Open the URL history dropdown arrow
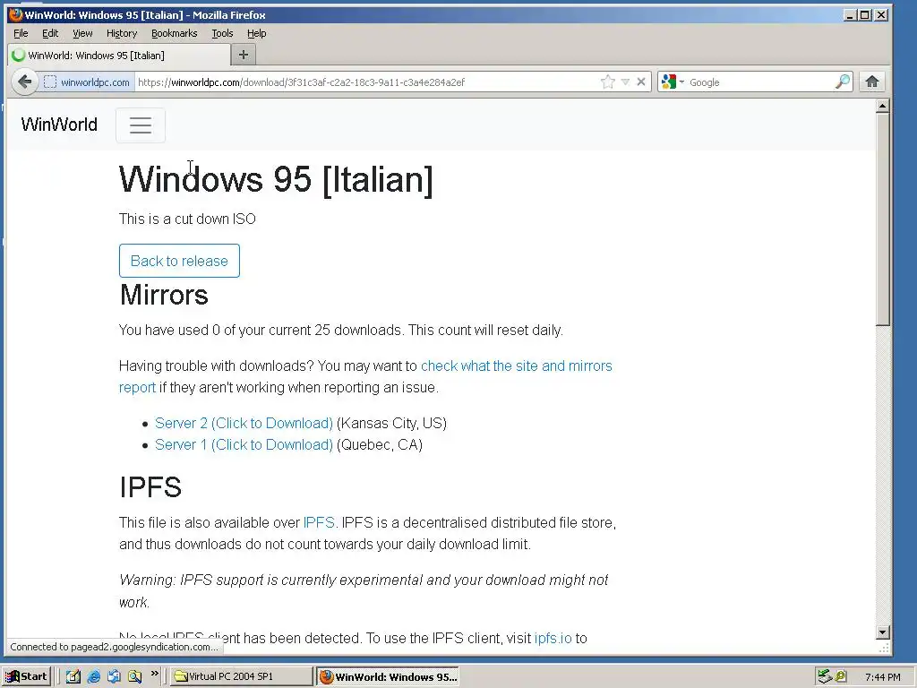The width and height of the screenshot is (917, 688). 625,82
